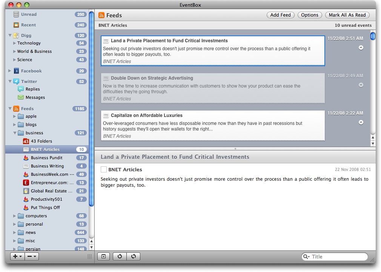Select the blogs folder row
The image size is (381, 272).
pyautogui.click(x=47, y=124)
